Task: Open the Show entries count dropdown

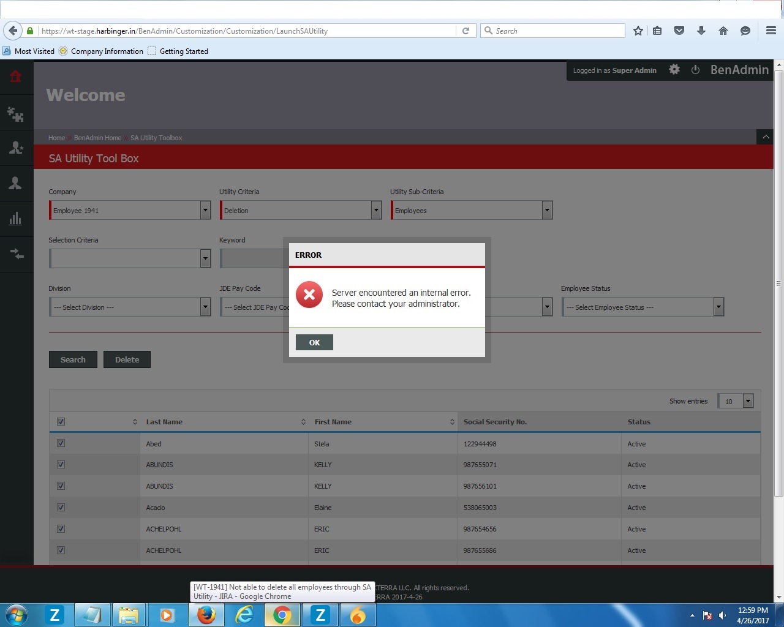Action: 735,401
